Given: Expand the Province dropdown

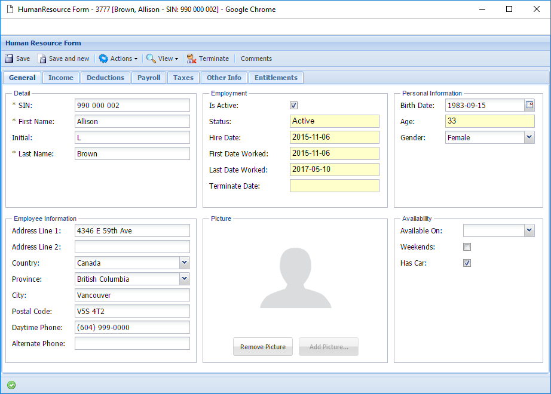Looking at the screenshot, I should [184, 279].
